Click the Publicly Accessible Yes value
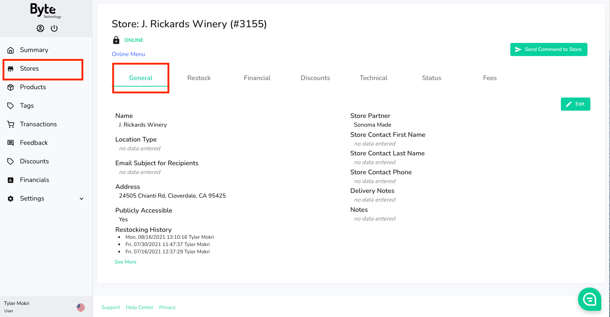Viewport: 610px width, 317px height. click(123, 219)
